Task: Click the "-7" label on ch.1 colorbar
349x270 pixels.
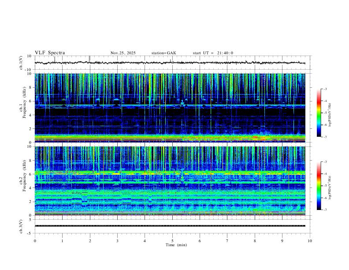Action: click(325, 137)
